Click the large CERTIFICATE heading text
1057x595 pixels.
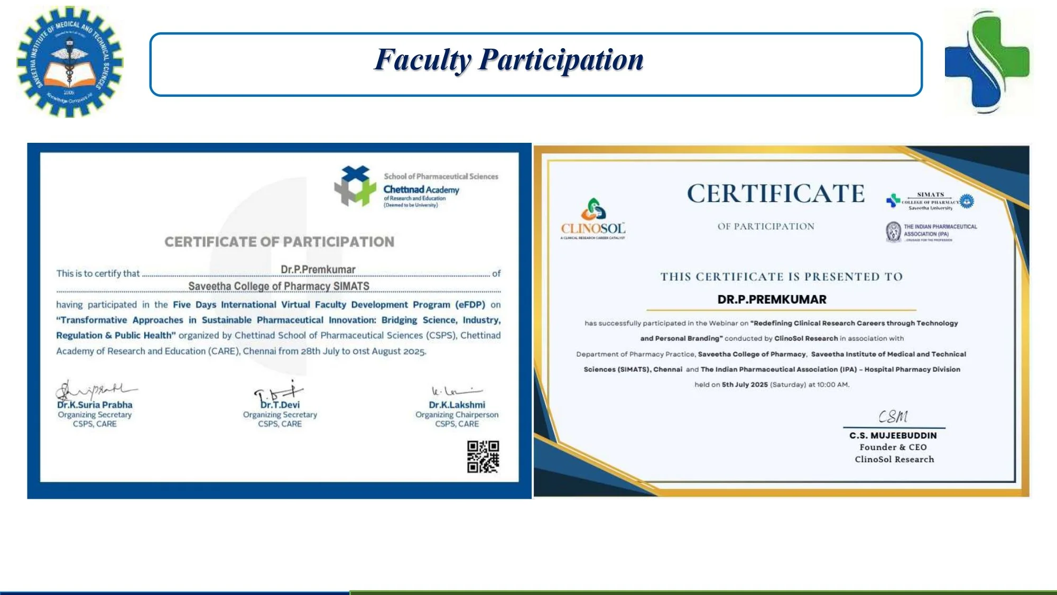coord(775,194)
